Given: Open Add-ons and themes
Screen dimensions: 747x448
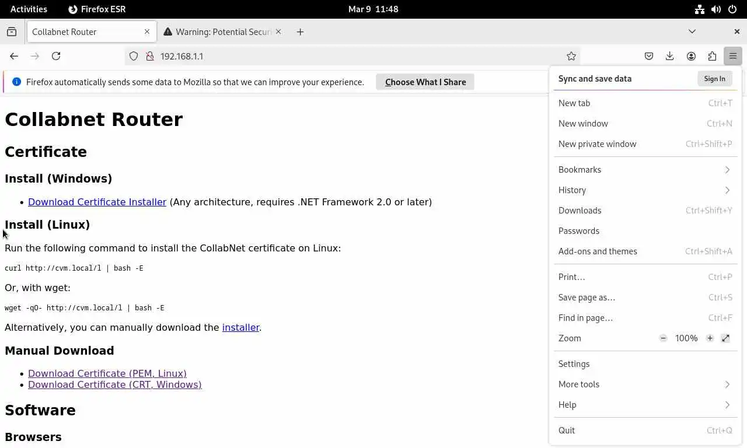Looking at the screenshot, I should (x=645, y=251).
